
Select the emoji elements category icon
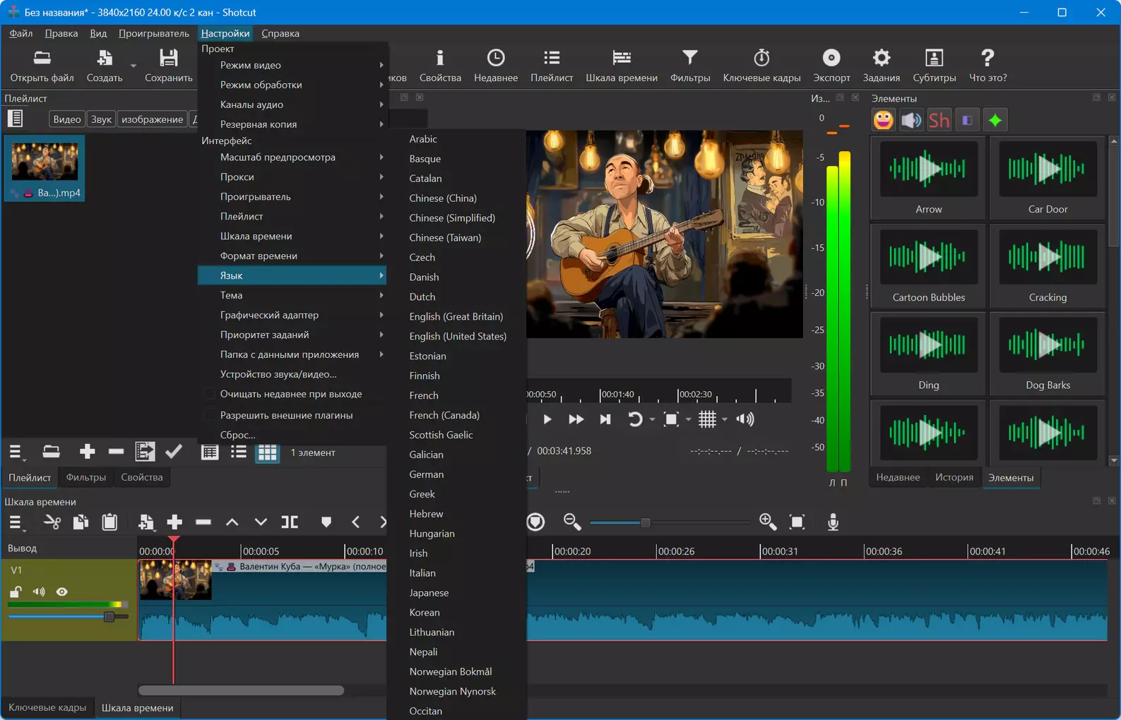click(883, 120)
